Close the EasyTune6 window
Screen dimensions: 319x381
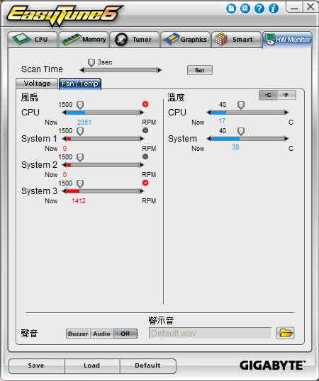point(310,7)
